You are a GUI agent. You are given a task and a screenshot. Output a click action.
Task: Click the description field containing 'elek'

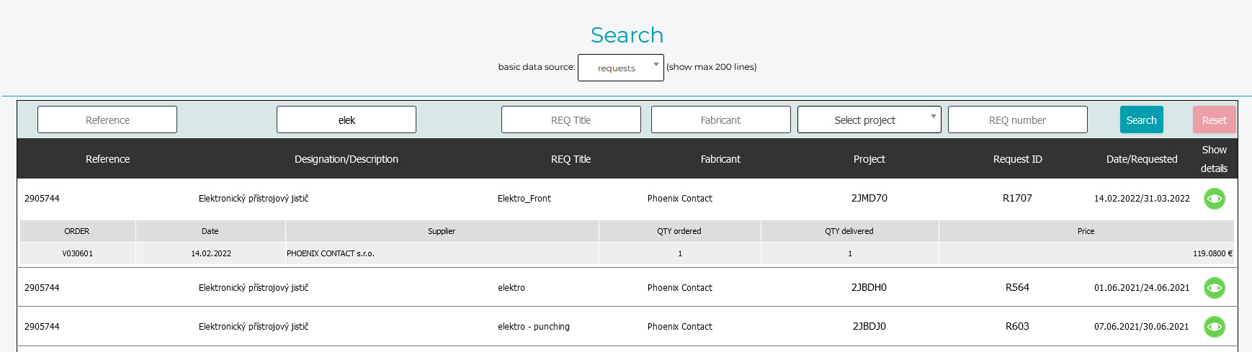coord(346,120)
